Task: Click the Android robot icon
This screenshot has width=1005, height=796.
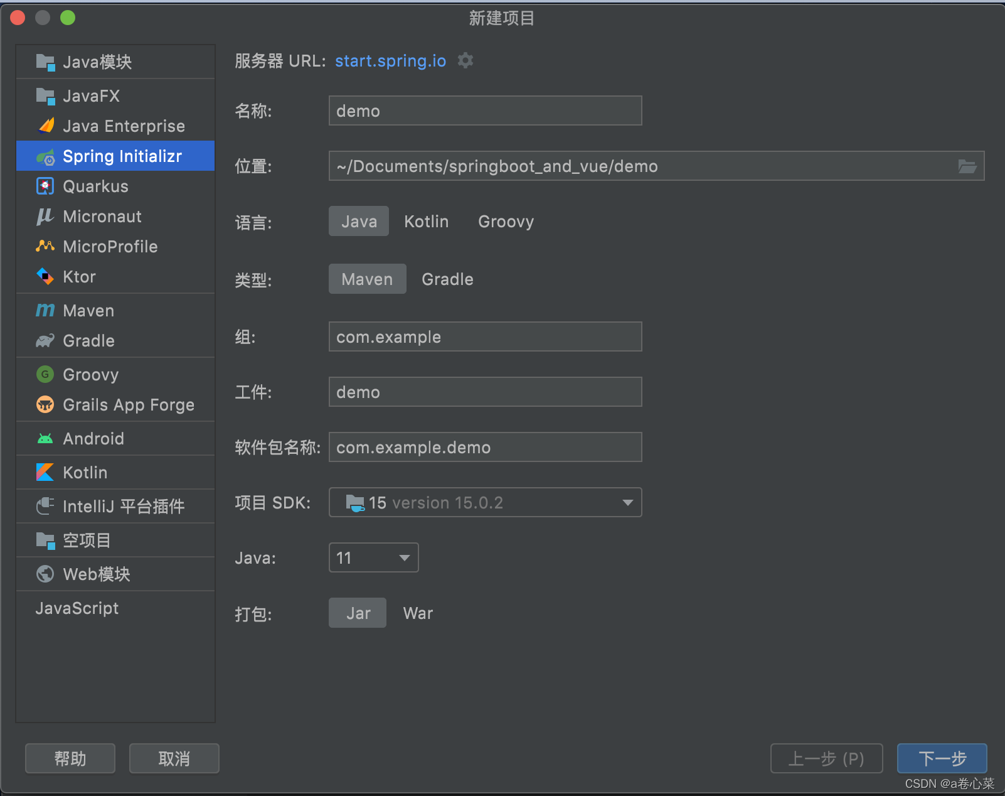Action: coord(45,439)
